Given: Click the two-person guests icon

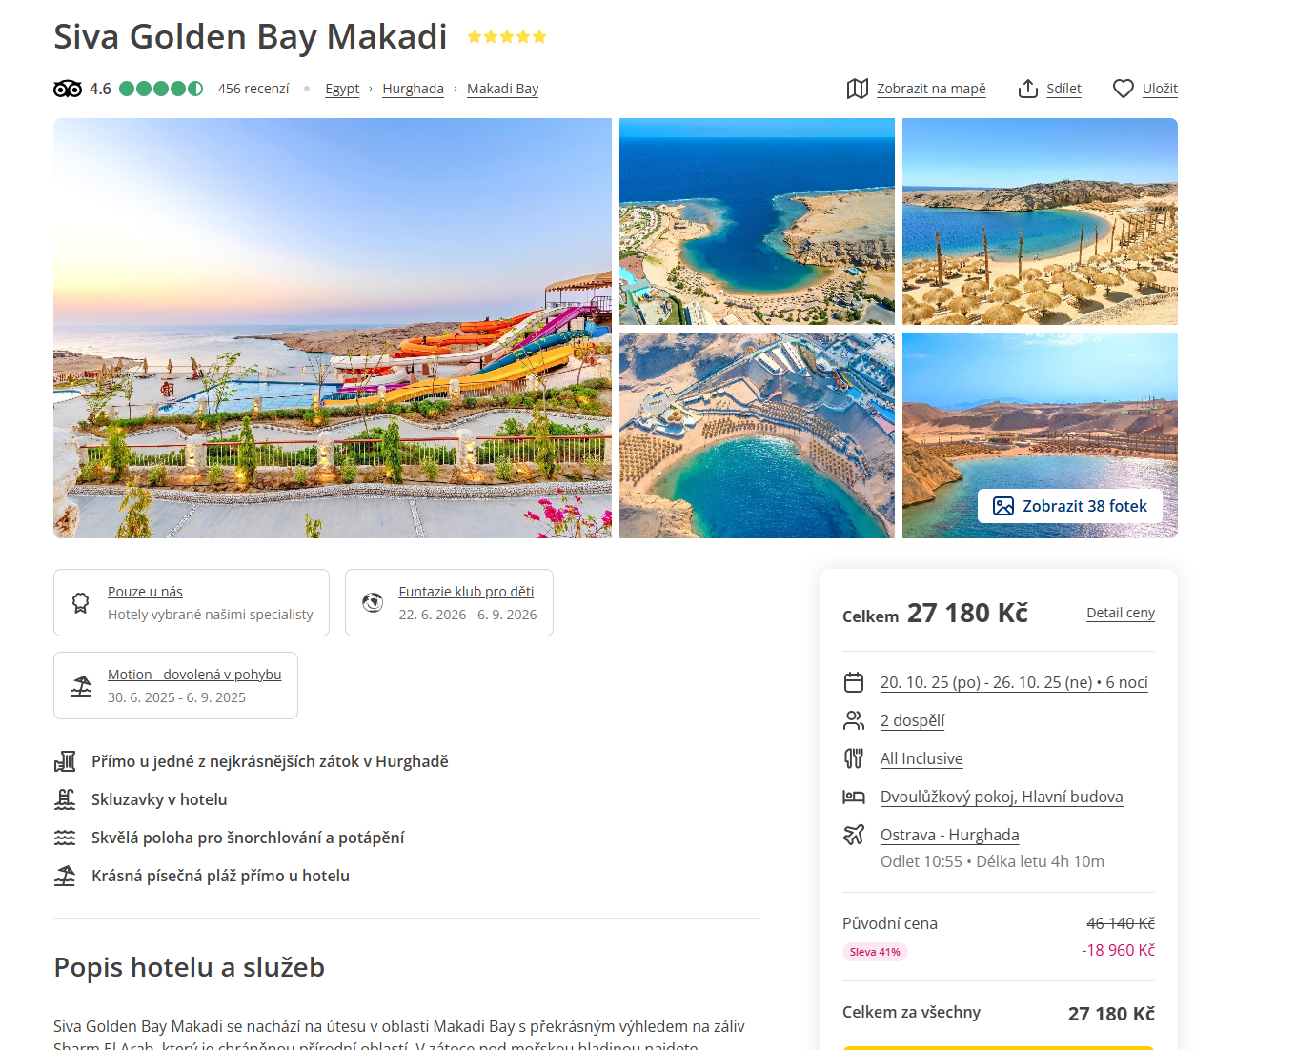Looking at the screenshot, I should coord(854,720).
